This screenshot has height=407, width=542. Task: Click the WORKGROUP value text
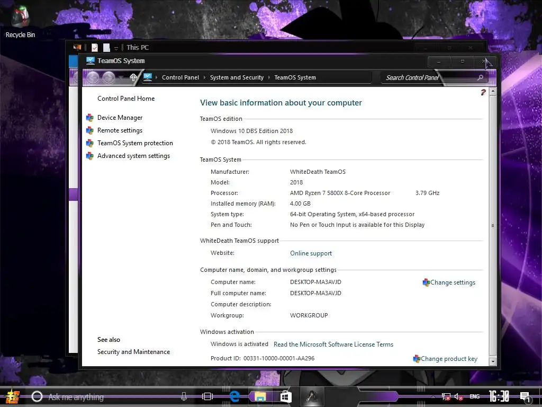(x=309, y=315)
